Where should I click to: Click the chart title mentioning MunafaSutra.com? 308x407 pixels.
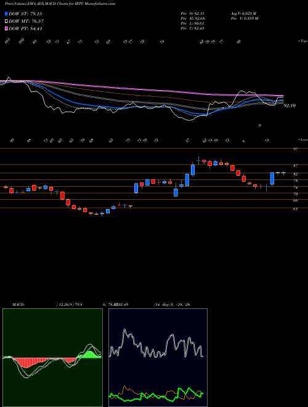click(x=60, y=4)
